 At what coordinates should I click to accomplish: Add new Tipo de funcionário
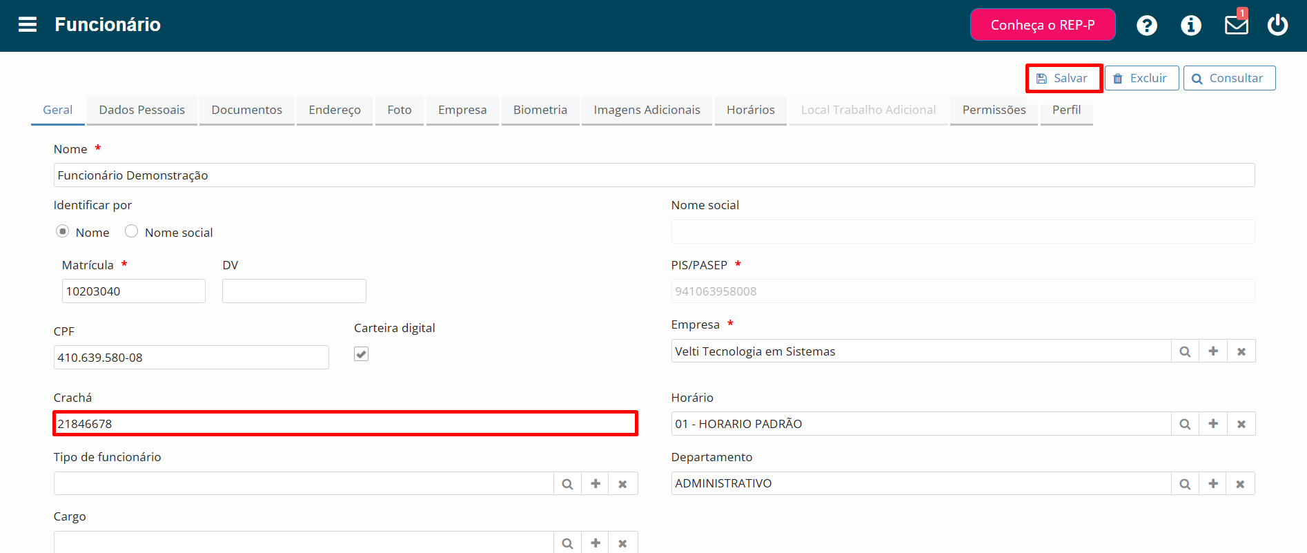(596, 484)
